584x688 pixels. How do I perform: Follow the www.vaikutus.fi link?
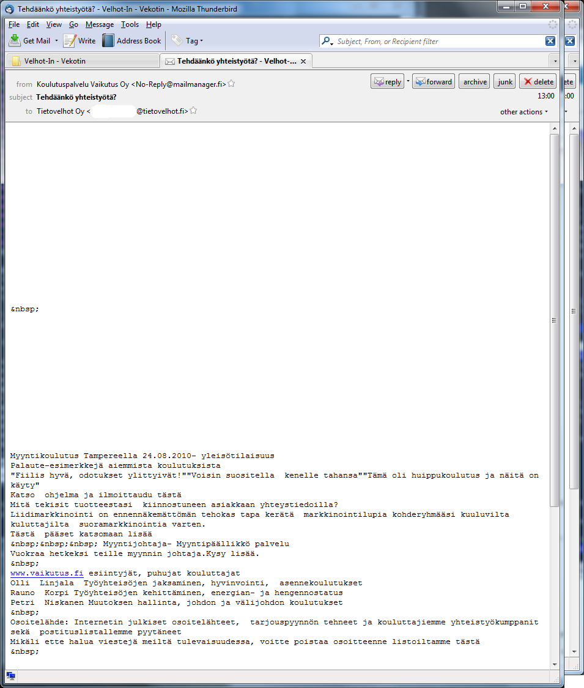[x=46, y=574]
